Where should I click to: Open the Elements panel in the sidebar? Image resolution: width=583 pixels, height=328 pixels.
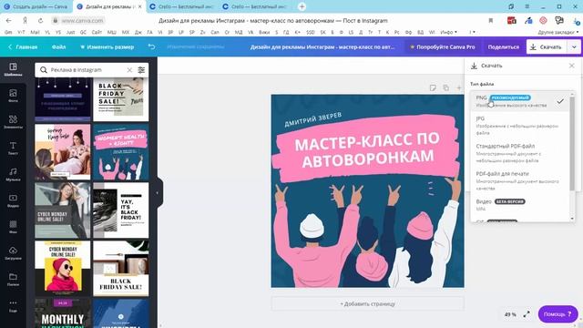(x=13, y=122)
